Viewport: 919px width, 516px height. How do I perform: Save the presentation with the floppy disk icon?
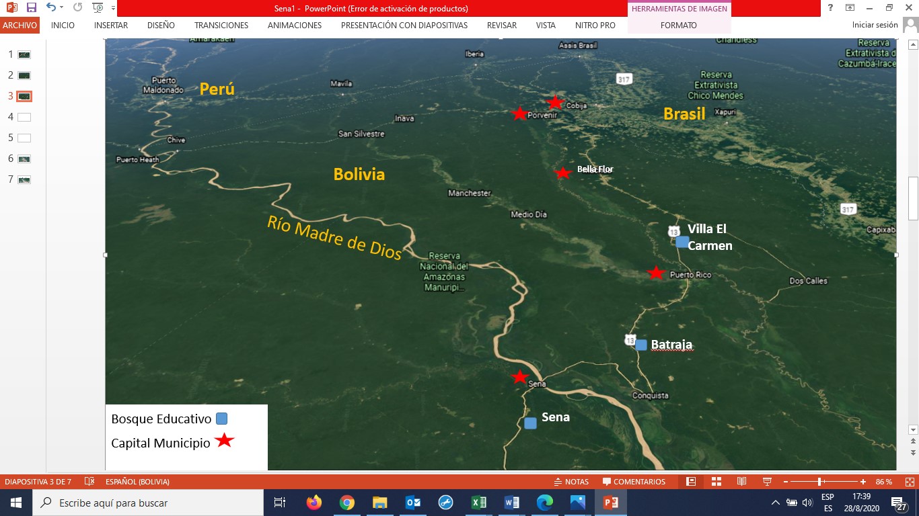click(31, 8)
